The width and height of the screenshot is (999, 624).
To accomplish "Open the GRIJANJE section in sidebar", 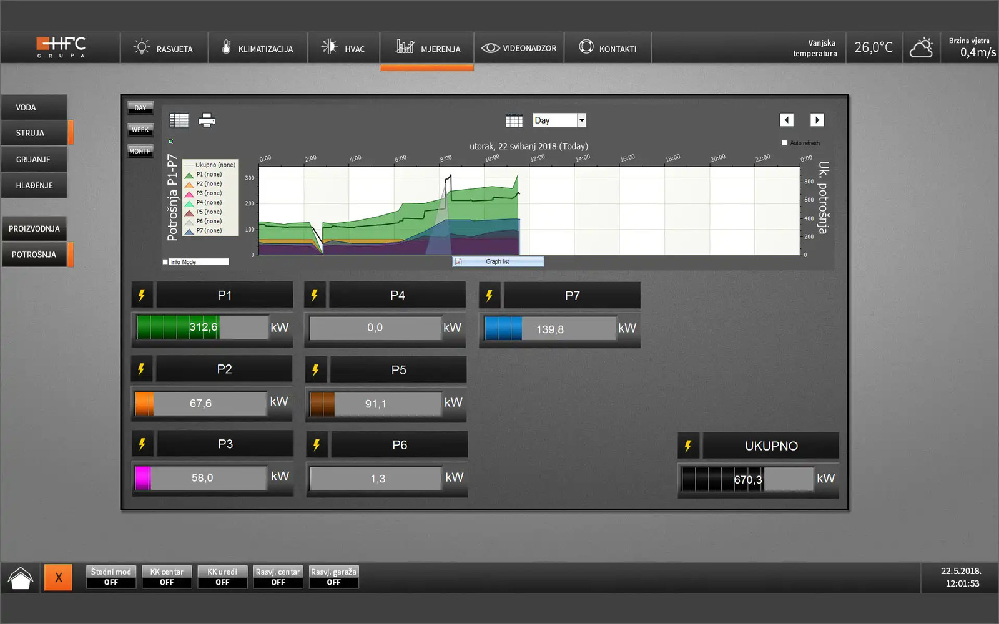I will pos(34,160).
